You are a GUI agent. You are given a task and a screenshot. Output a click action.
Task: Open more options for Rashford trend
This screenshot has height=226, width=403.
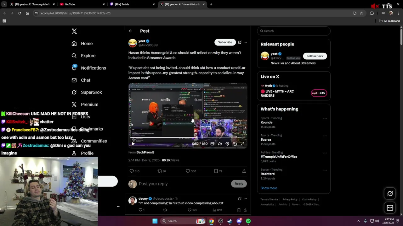pyautogui.click(x=325, y=170)
